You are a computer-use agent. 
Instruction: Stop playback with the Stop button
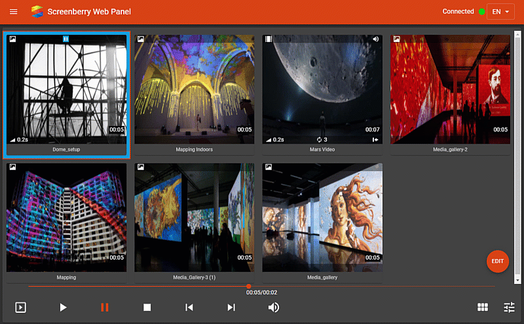pyautogui.click(x=147, y=307)
